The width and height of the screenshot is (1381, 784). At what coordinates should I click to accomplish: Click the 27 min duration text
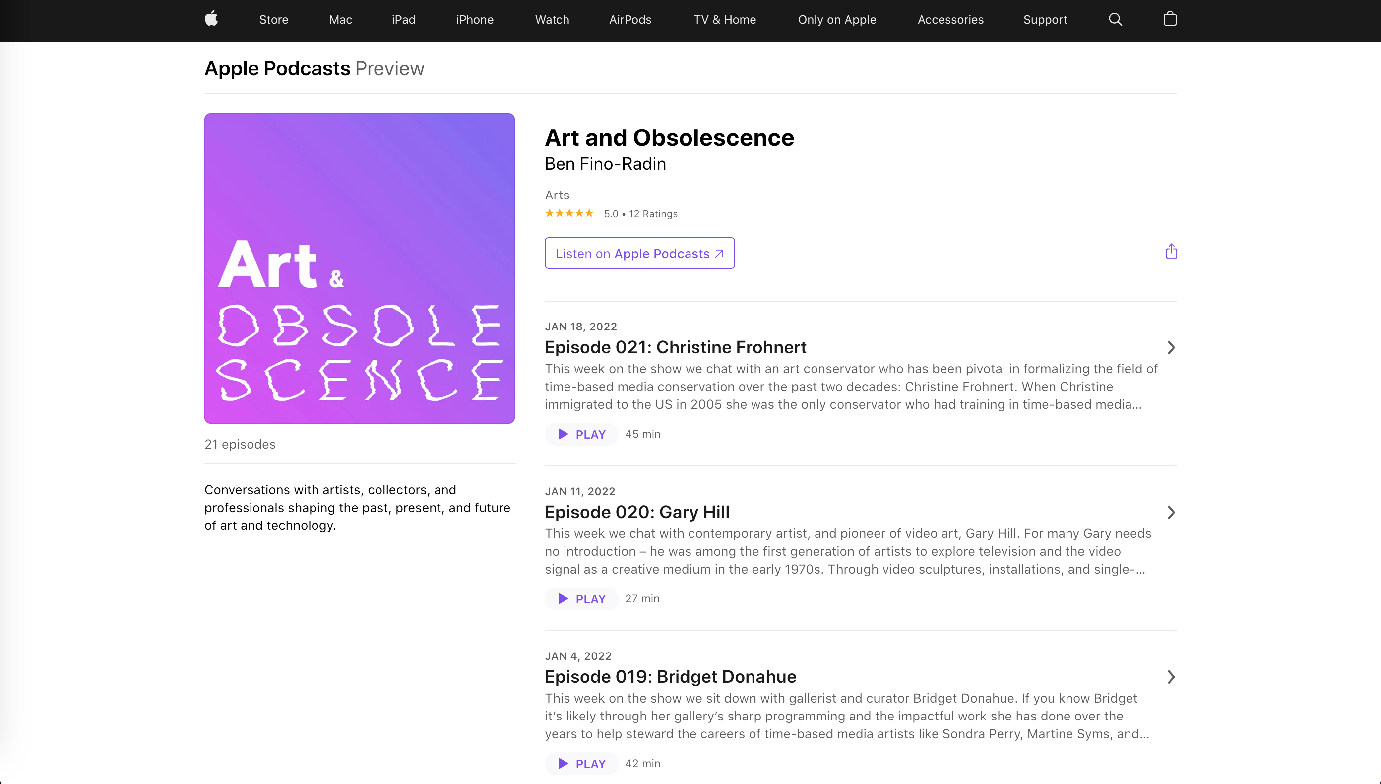[642, 599]
